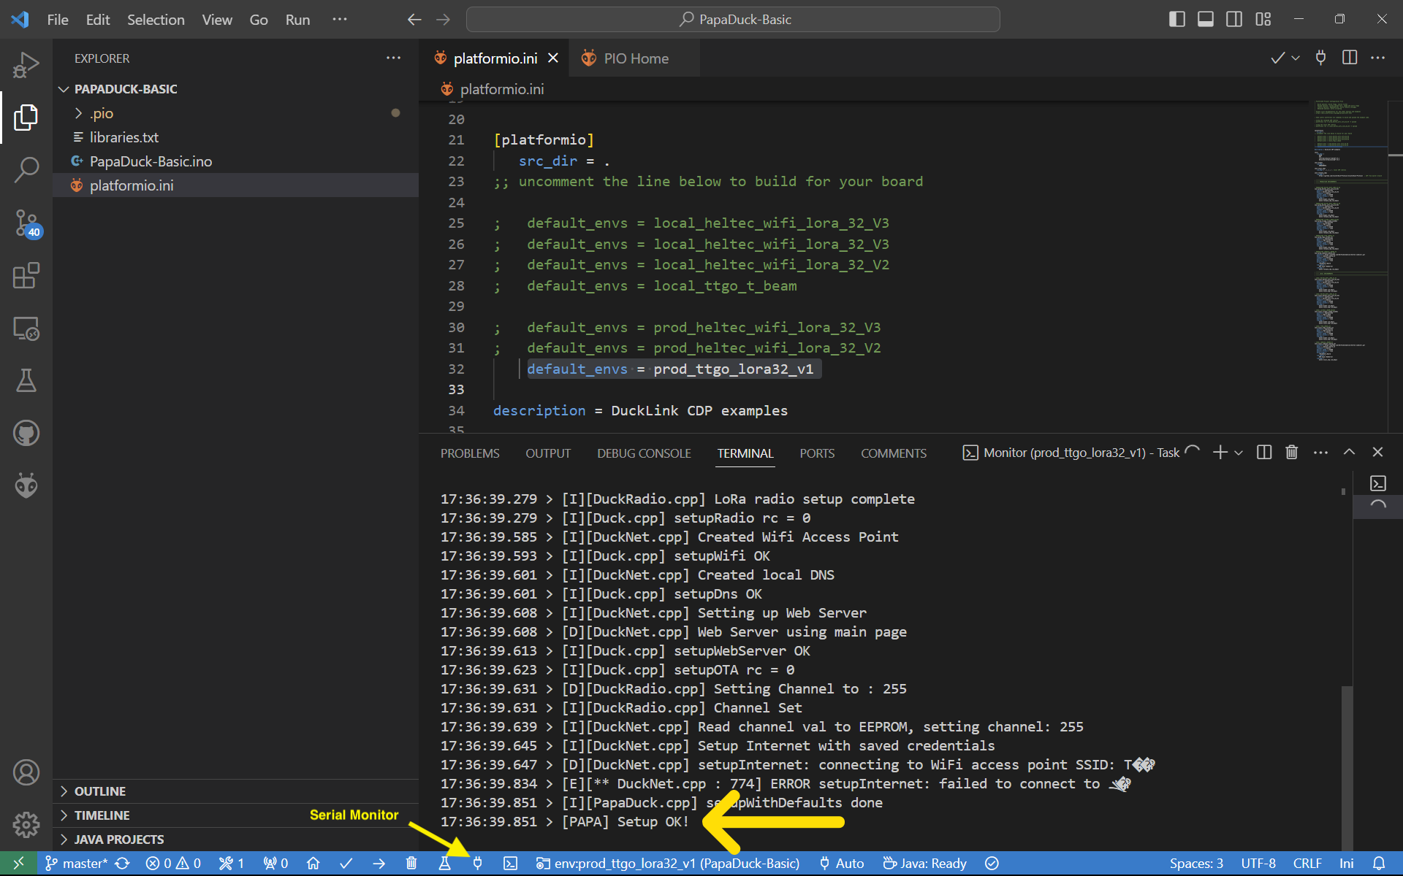
Task: Switch to the PORTS panel tab
Action: point(817,453)
